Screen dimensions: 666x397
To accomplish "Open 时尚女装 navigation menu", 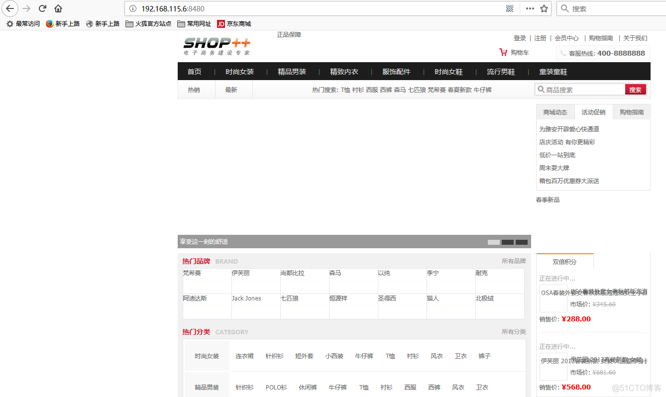I will tap(239, 72).
